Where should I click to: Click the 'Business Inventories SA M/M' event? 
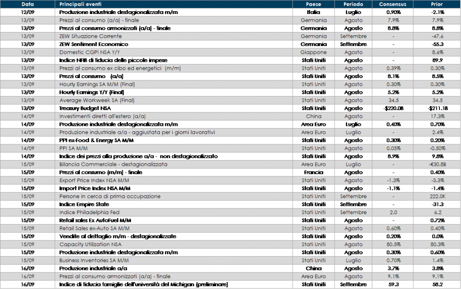[x=94, y=260]
